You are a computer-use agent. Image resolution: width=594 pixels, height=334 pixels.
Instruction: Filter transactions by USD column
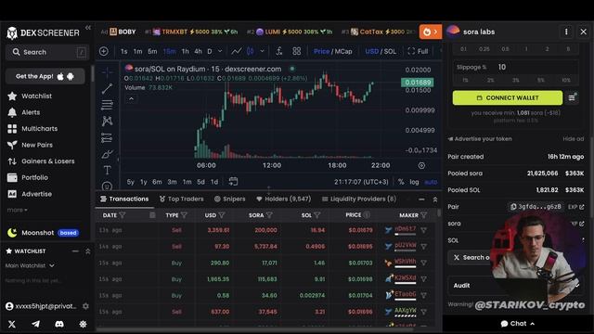tap(222, 215)
